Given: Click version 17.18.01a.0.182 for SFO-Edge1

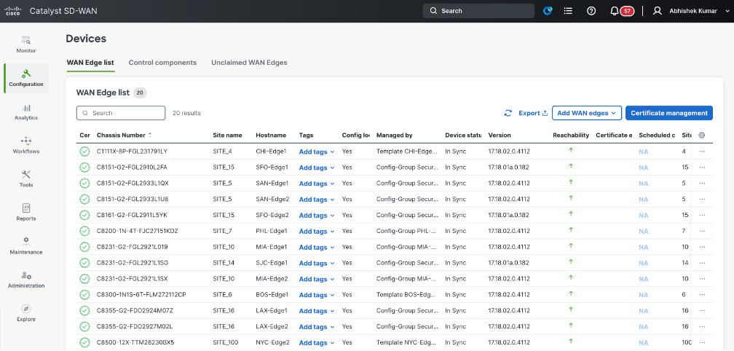Looking at the screenshot, I should (x=508, y=167).
